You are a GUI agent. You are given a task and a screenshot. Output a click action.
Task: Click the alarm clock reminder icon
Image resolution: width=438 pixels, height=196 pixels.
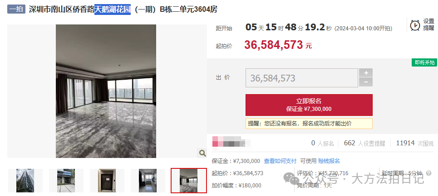pos(415,25)
